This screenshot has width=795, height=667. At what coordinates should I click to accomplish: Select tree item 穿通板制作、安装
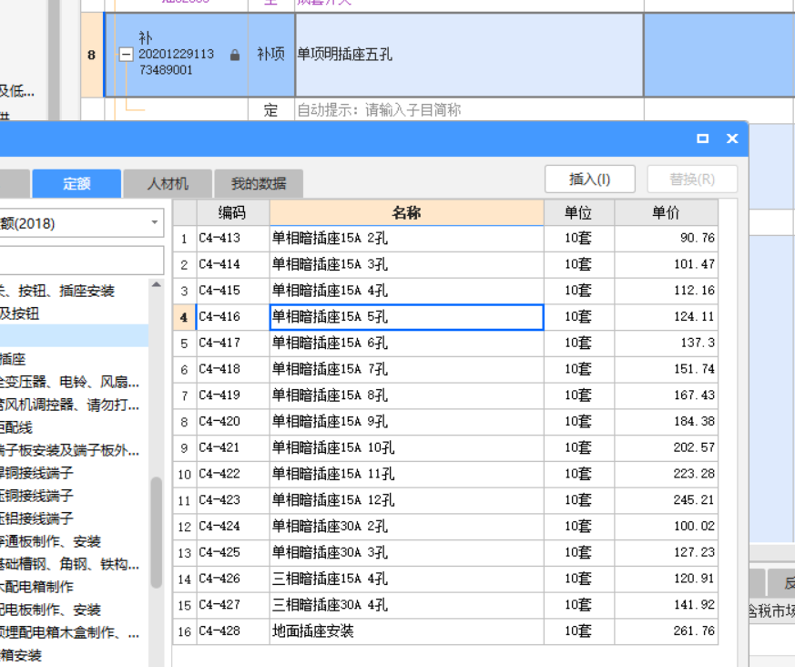51,541
